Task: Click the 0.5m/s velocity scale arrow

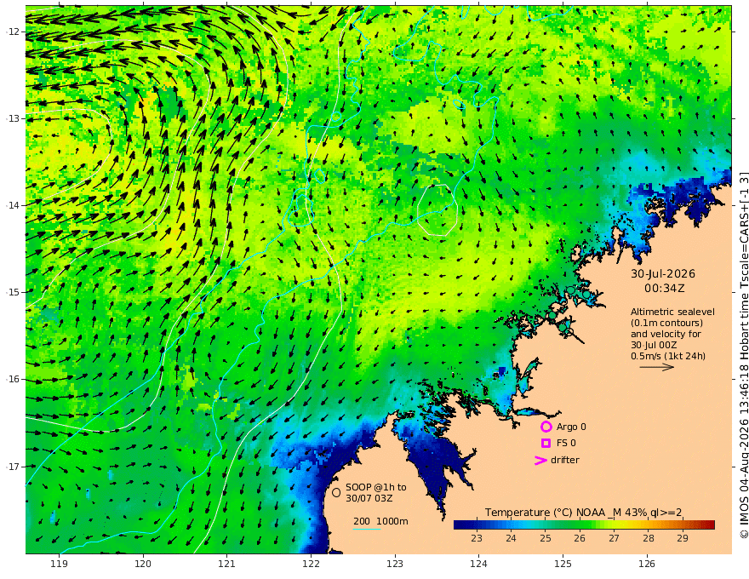Action: [x=657, y=367]
